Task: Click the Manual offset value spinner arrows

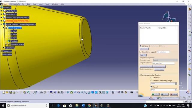Action: tap(176, 90)
